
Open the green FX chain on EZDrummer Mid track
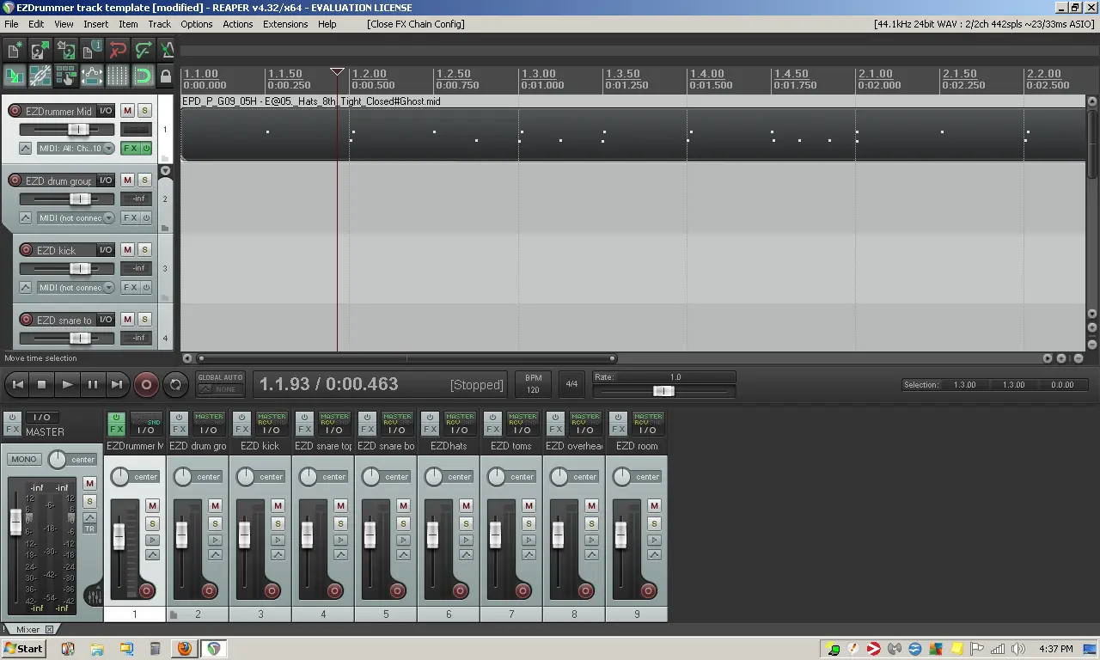131,149
